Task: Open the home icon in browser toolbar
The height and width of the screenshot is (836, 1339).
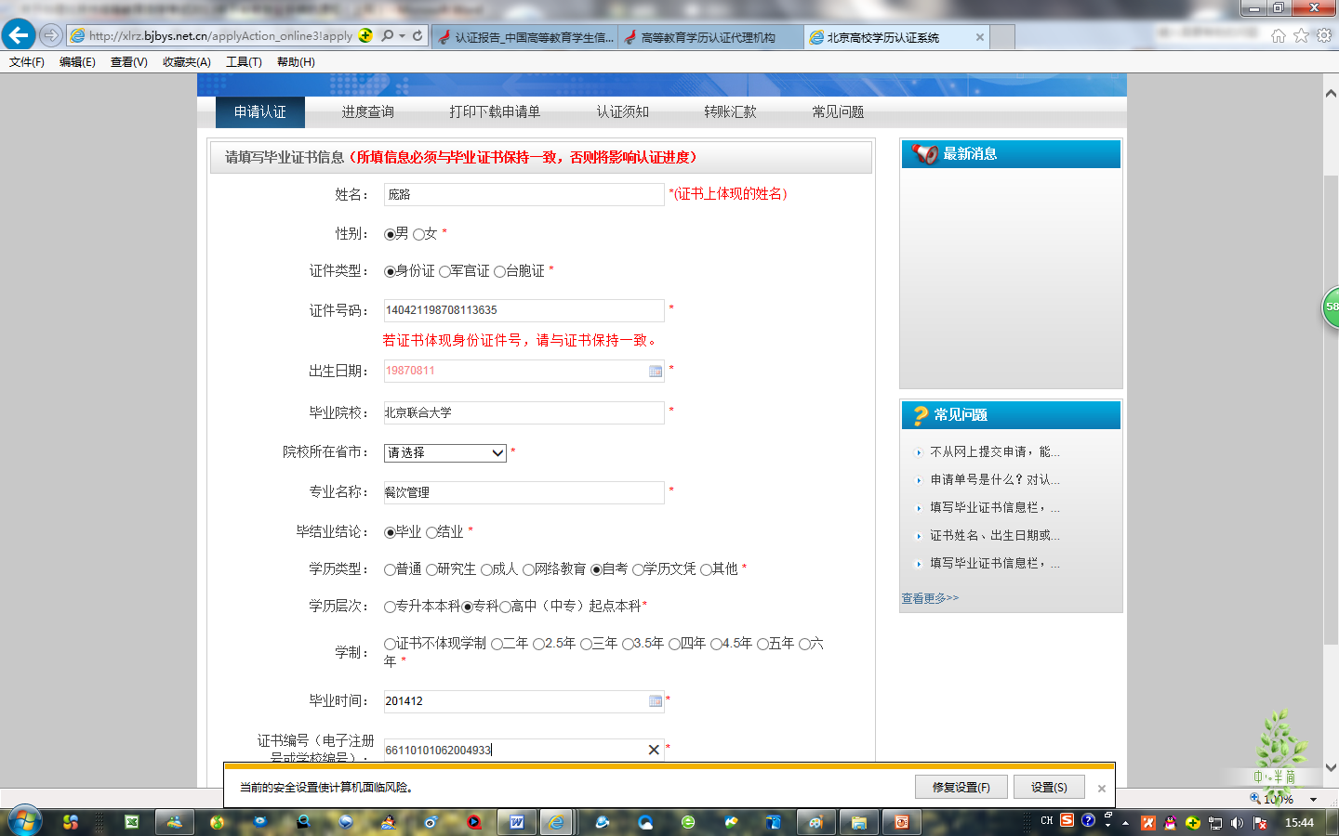Action: 1278,35
